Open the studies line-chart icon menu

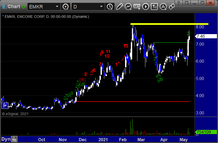click(x=128, y=7)
